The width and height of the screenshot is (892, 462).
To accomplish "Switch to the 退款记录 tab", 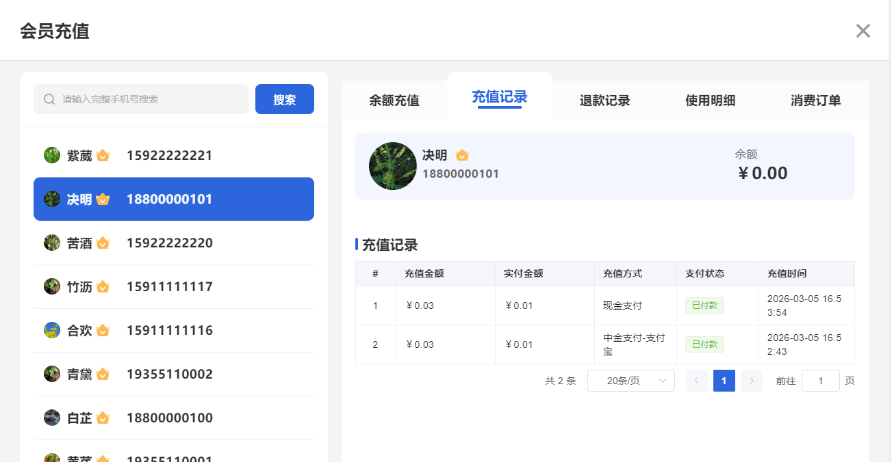I will 605,100.
